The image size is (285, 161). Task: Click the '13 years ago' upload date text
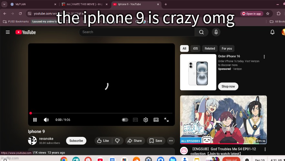point(56,153)
